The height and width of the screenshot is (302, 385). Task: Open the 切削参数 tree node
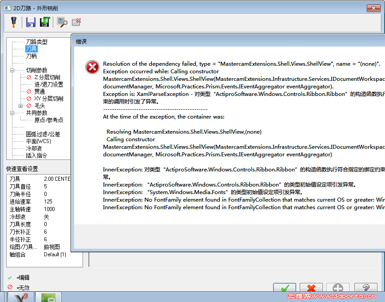[x=36, y=70]
